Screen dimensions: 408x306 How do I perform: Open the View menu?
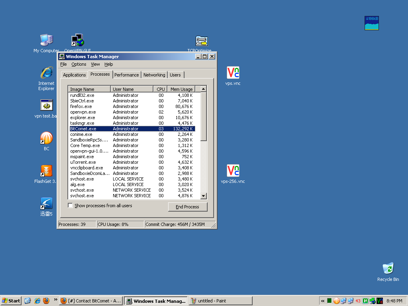(x=95, y=64)
